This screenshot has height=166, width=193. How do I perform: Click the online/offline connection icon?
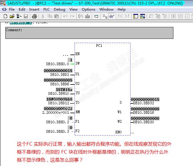tap(105, 16)
